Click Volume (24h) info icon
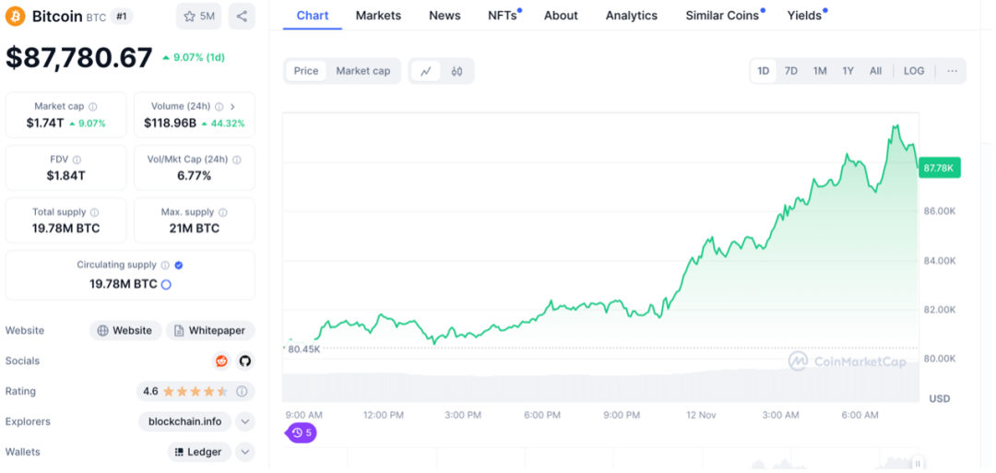This screenshot has height=473, width=996. click(x=219, y=107)
